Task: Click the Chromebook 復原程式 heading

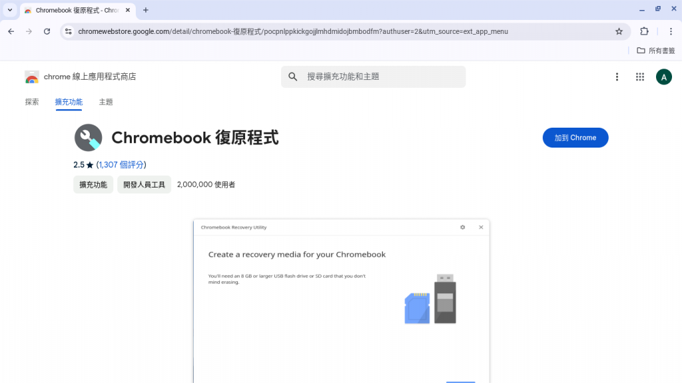Action: click(x=195, y=138)
